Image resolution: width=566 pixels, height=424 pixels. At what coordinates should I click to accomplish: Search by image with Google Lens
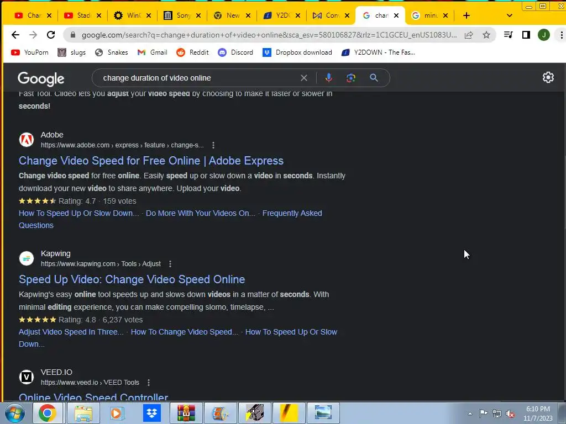(351, 78)
